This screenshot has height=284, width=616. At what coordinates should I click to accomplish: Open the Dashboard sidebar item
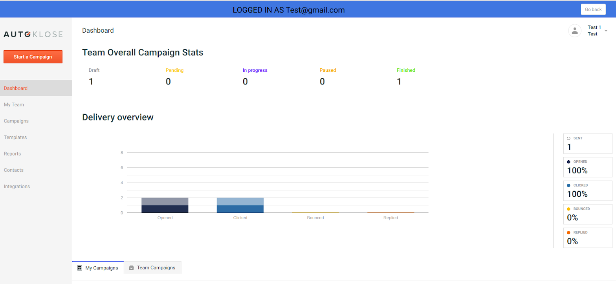coord(36,88)
